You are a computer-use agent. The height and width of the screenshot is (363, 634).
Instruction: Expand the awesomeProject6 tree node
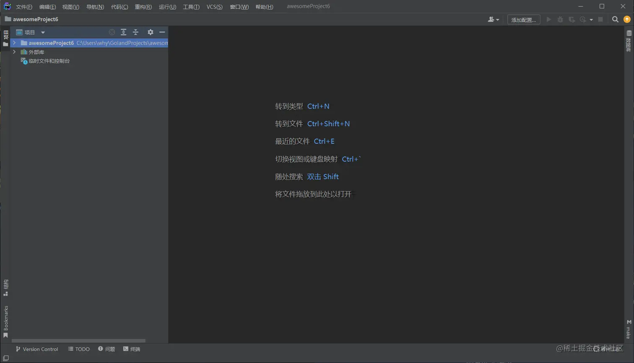coord(14,43)
